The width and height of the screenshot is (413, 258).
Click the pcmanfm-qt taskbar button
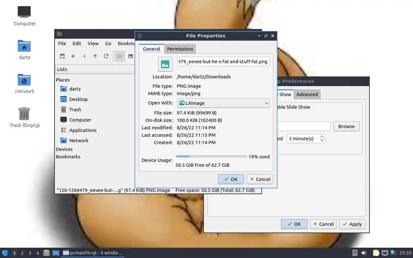93,253
